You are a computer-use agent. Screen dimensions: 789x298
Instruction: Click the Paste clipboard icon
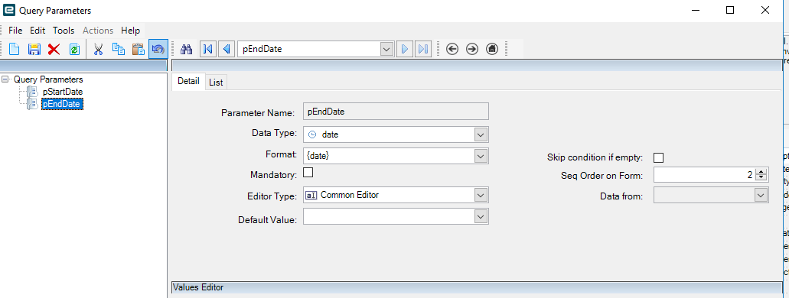138,49
